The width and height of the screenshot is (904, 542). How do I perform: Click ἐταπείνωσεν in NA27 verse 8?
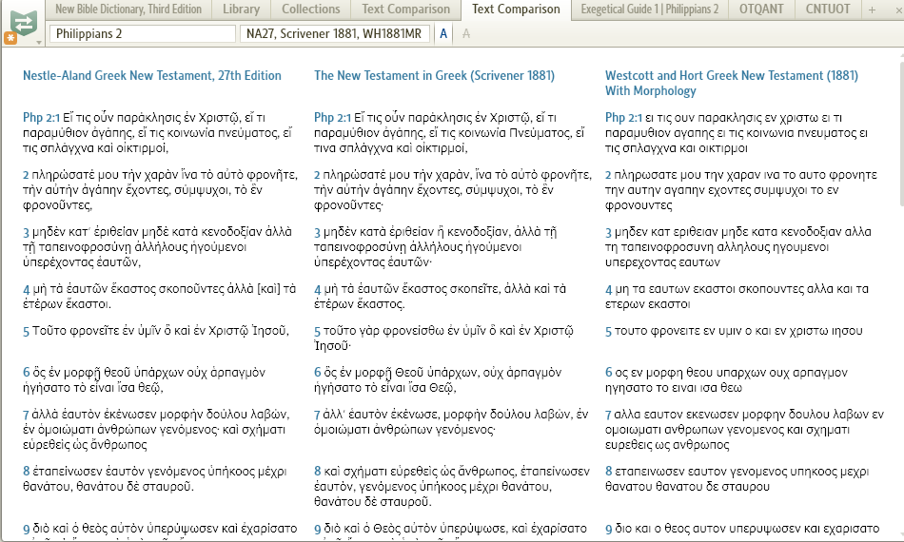pos(68,471)
